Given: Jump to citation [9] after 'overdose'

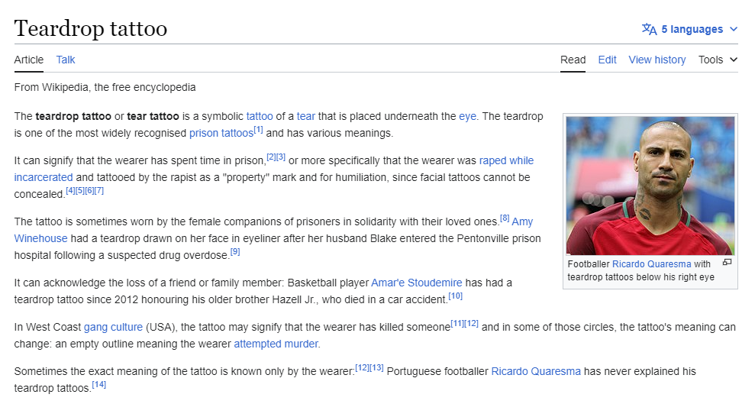Looking at the screenshot, I should click(x=235, y=252).
